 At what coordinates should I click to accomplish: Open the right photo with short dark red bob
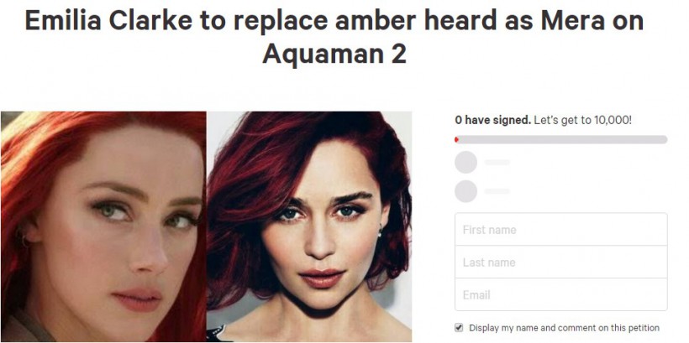309,226
